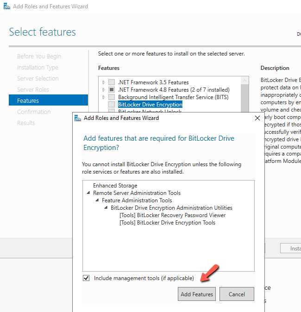Check Background Intelligent Transfer Service checkbox
This screenshot has height=312, width=301.
tap(112, 97)
